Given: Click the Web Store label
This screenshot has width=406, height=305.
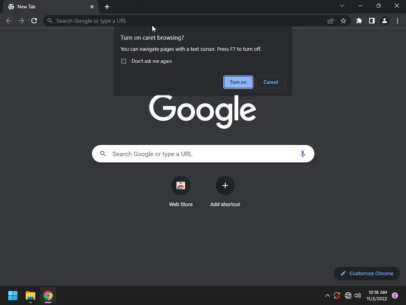Looking at the screenshot, I should tap(181, 205).
